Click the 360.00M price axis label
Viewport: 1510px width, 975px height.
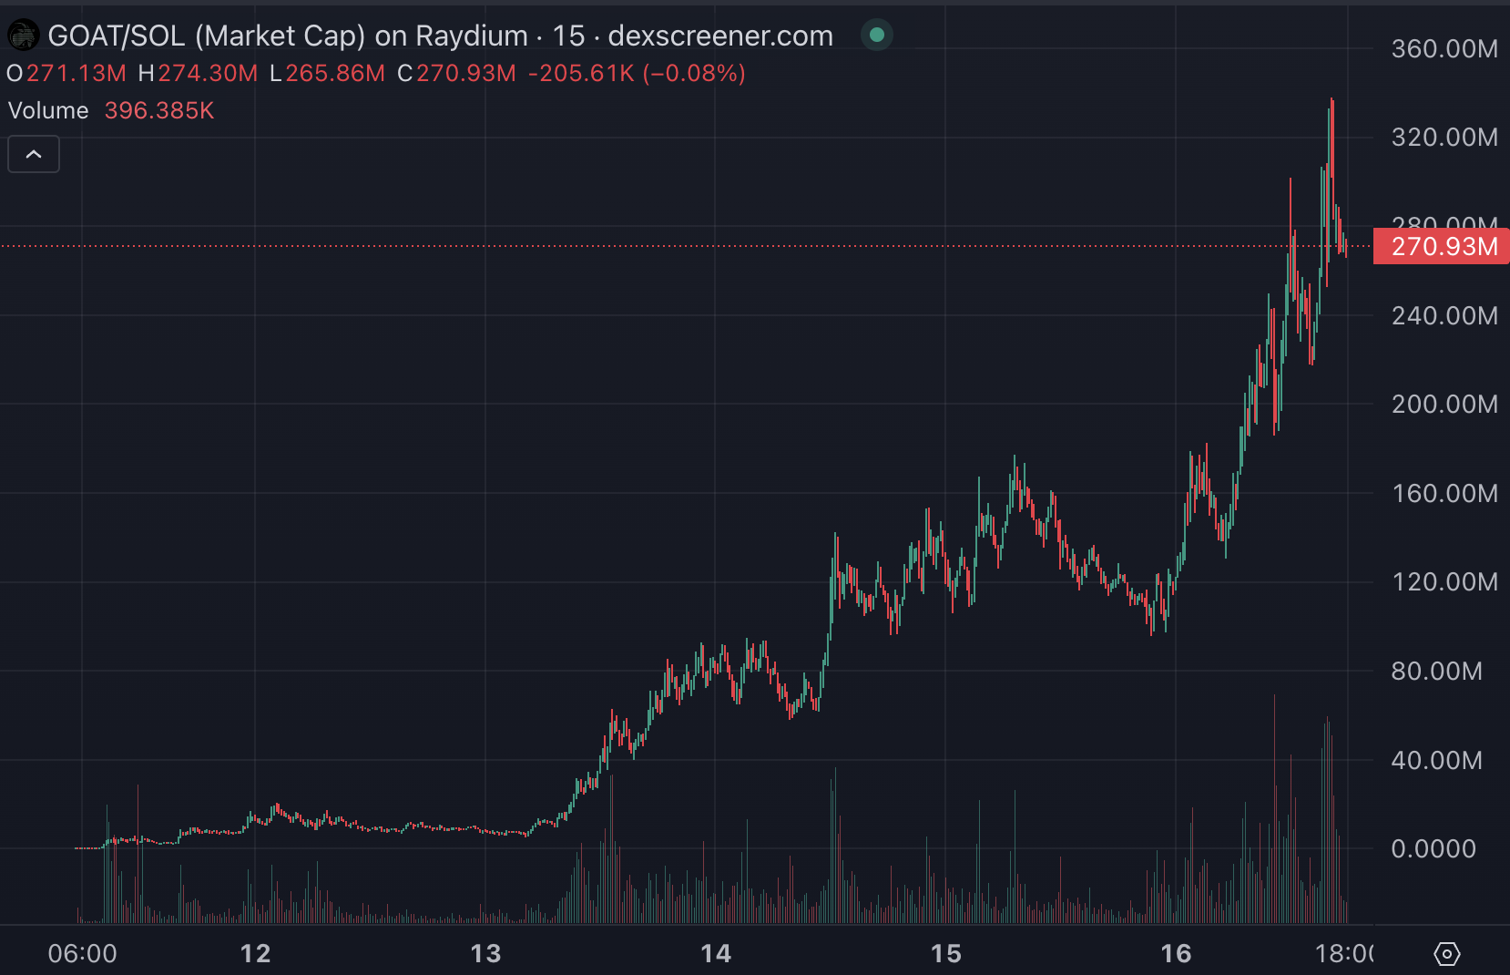1444,48
